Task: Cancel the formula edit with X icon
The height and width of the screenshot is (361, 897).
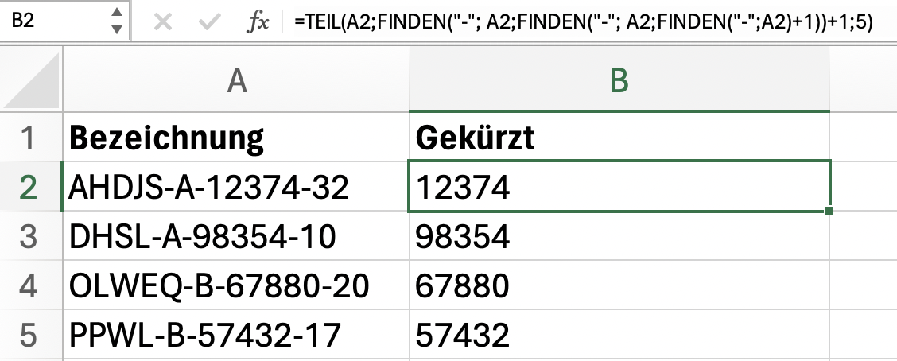Action: click(164, 21)
